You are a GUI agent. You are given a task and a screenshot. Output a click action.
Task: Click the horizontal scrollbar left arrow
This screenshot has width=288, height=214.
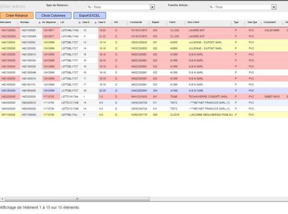click(2, 199)
